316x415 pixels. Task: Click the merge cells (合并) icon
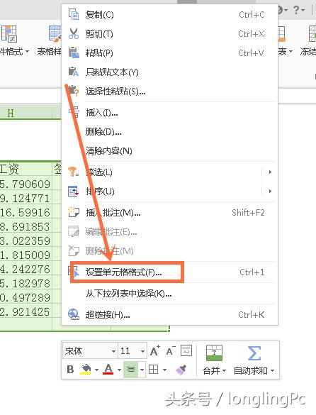pos(214,353)
